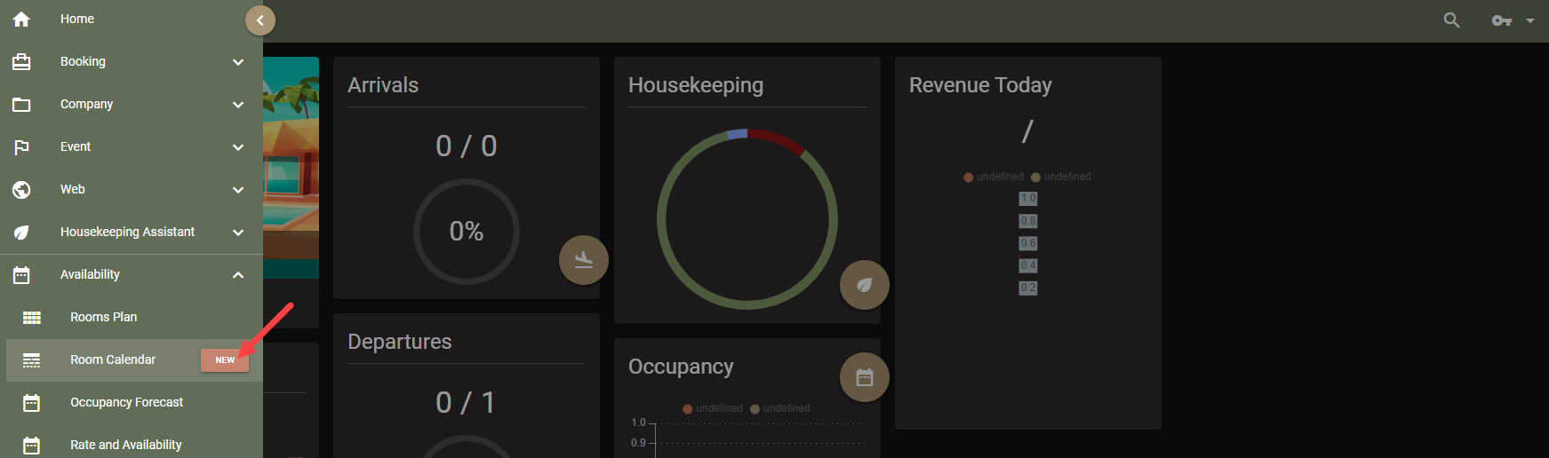1549x458 pixels.
Task: Open the account dropdown arrow
Action: 1530,20
